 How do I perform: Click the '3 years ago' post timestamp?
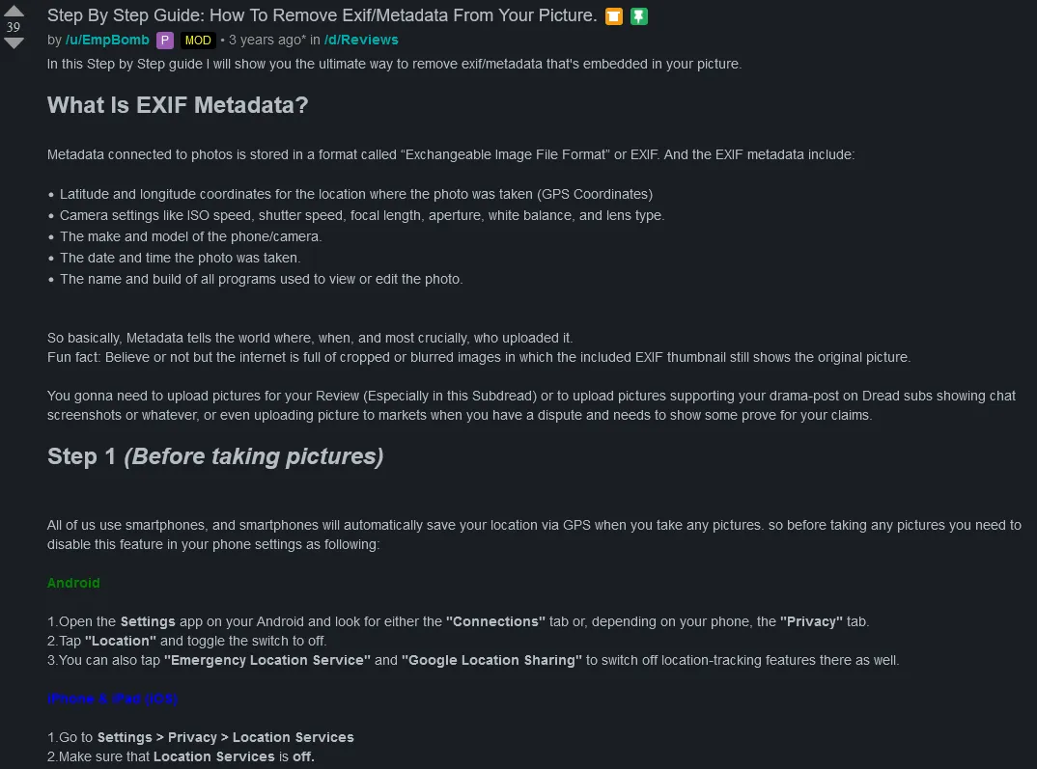[x=268, y=41]
